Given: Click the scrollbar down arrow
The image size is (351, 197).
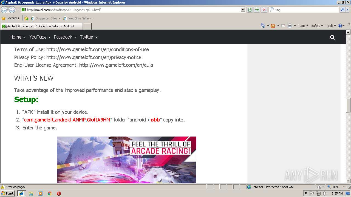Looking at the screenshot, I should pos(348,181).
